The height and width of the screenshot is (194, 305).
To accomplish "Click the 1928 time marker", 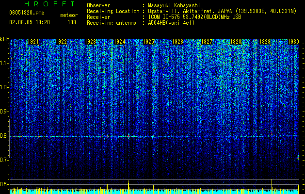I will pos(236,42).
